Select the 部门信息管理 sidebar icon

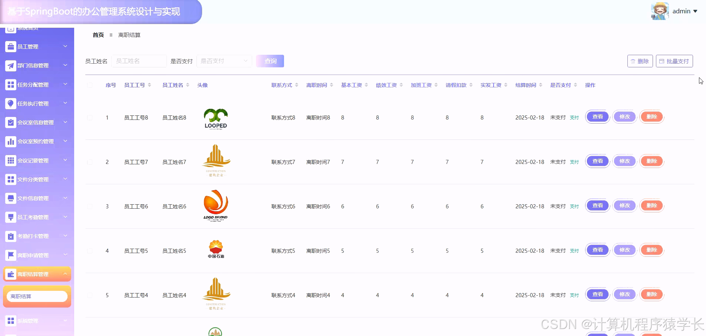point(10,65)
